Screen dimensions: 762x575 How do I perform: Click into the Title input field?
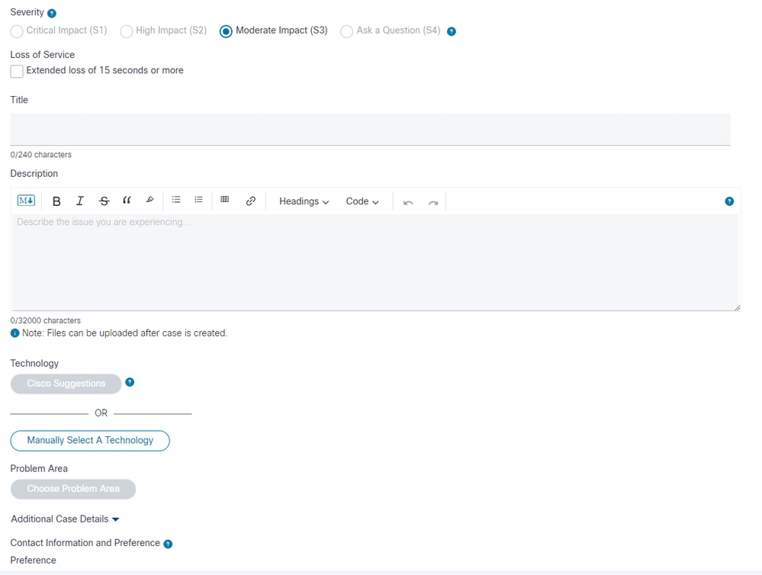click(x=370, y=130)
